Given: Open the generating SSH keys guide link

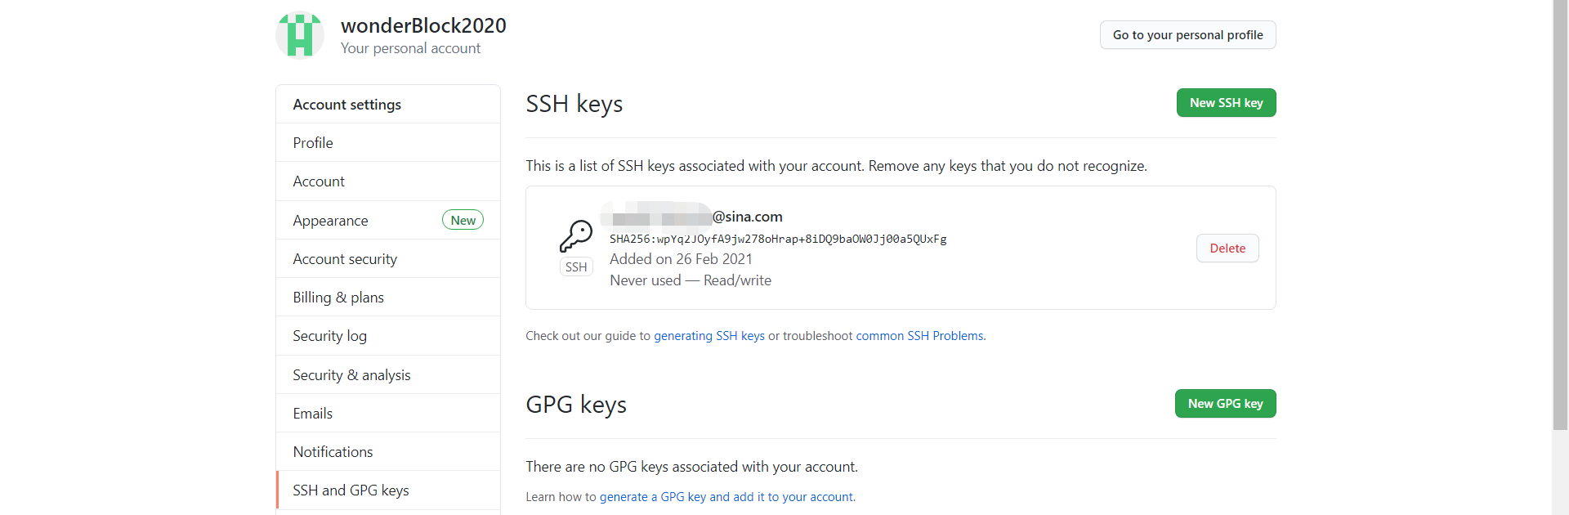Looking at the screenshot, I should (x=709, y=336).
